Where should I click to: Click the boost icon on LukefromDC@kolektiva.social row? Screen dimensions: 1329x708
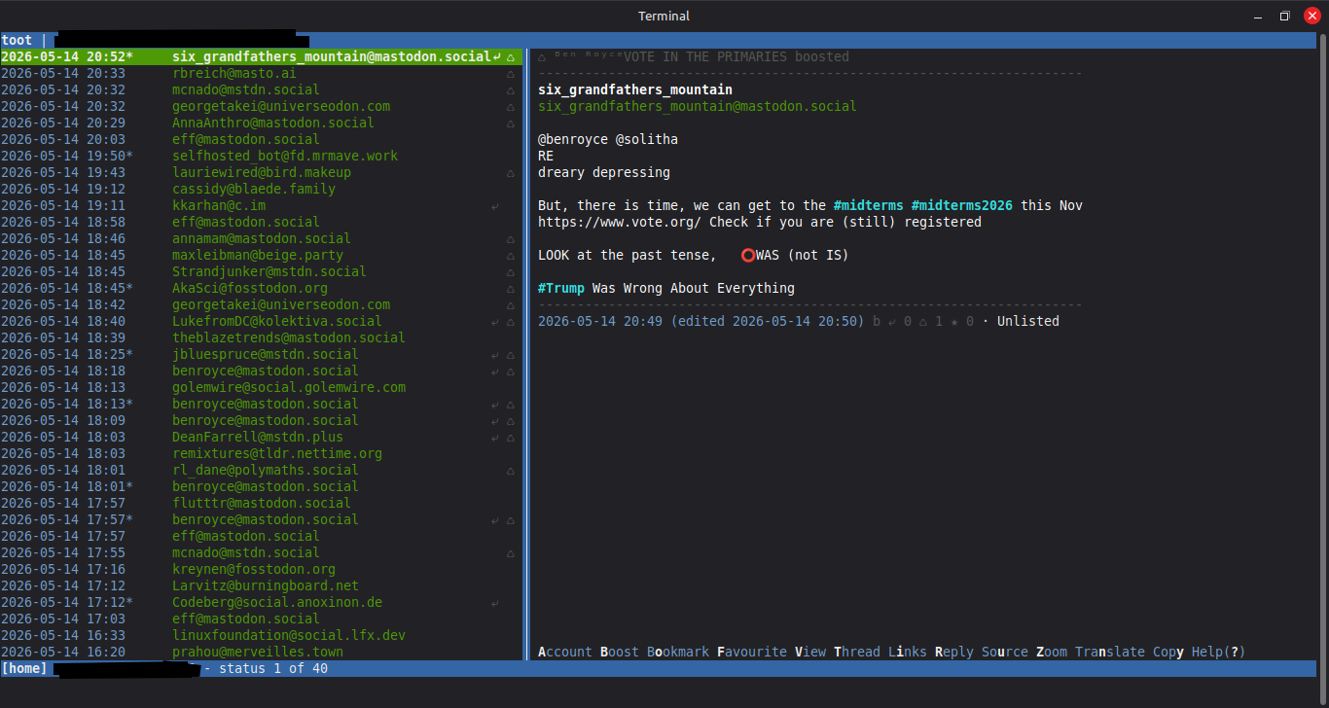tap(511, 321)
